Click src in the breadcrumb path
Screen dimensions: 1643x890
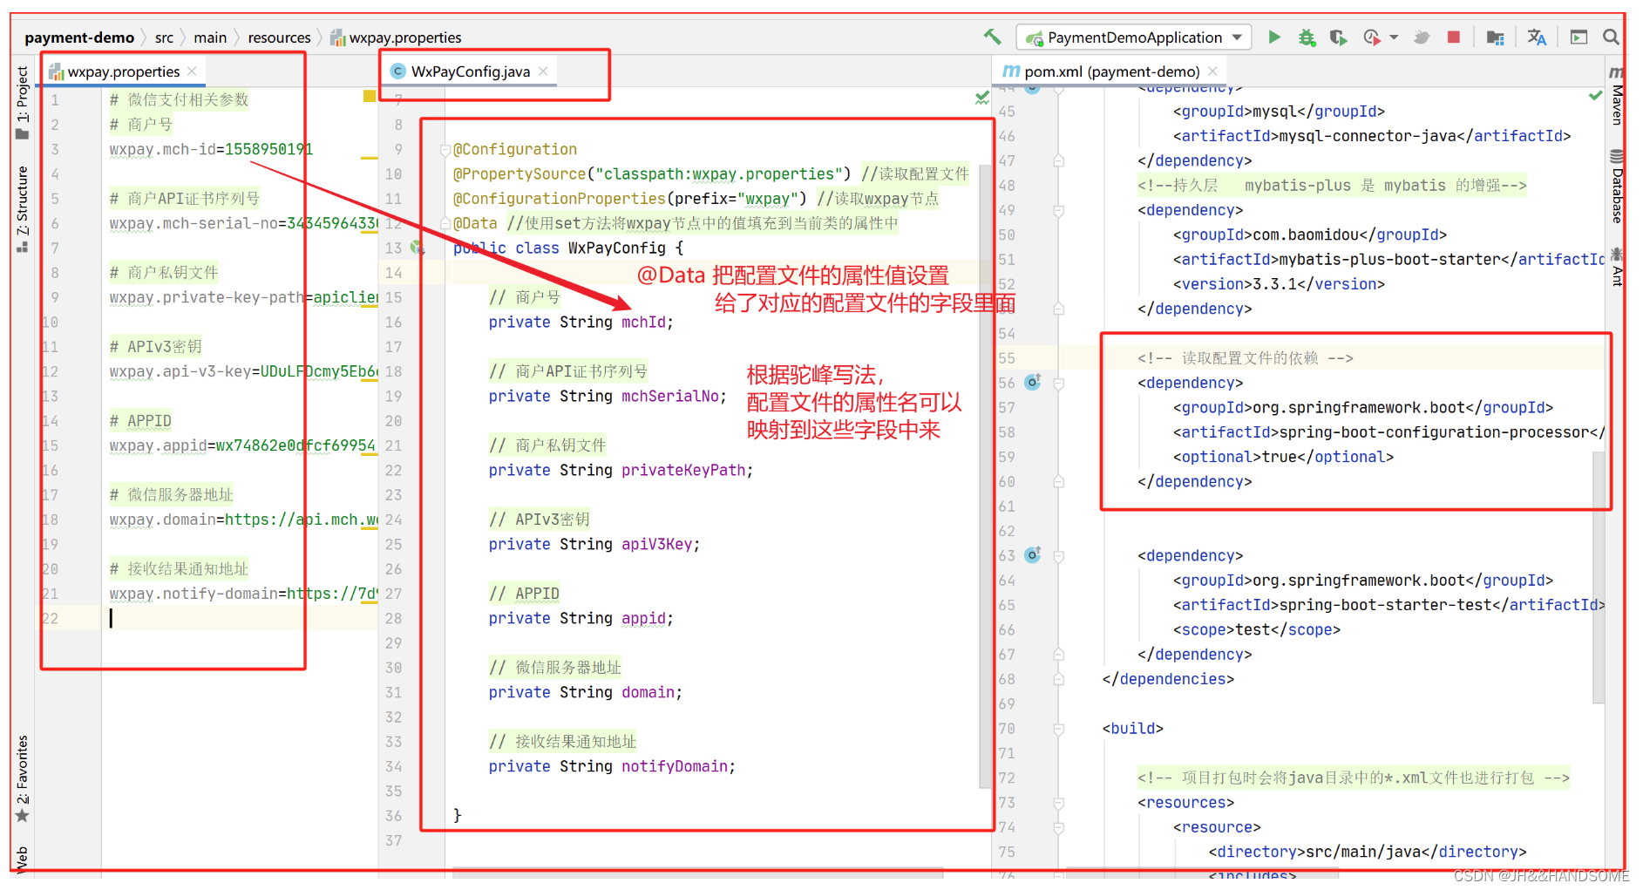164,37
